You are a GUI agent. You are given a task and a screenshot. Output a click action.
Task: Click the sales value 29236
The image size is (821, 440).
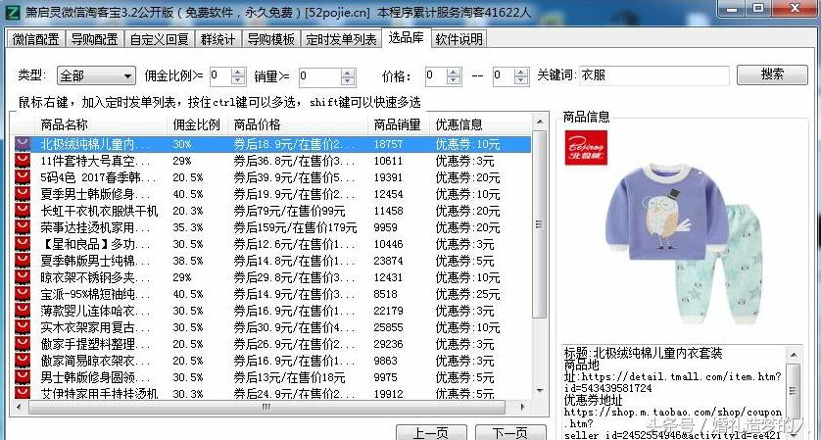coord(389,344)
